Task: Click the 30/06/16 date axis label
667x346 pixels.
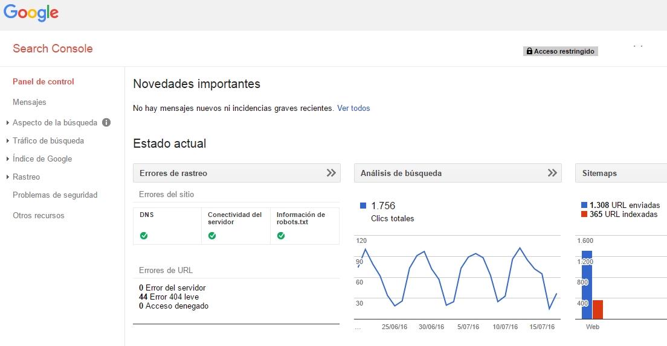Action: (x=431, y=327)
